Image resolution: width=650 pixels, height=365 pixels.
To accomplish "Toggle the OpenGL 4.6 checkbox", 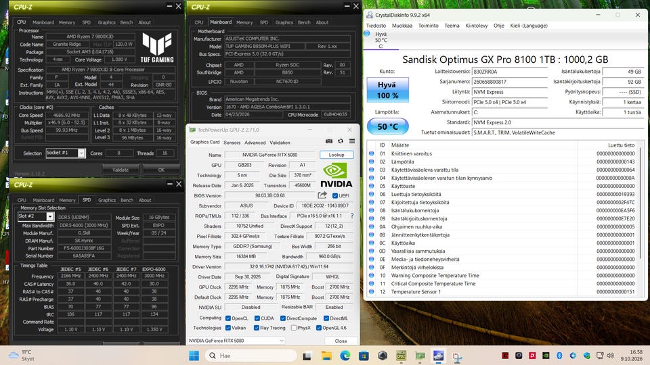I will (319, 328).
